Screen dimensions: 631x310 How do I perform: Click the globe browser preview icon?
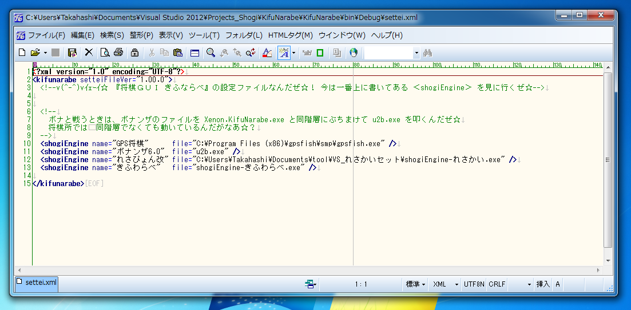[354, 53]
